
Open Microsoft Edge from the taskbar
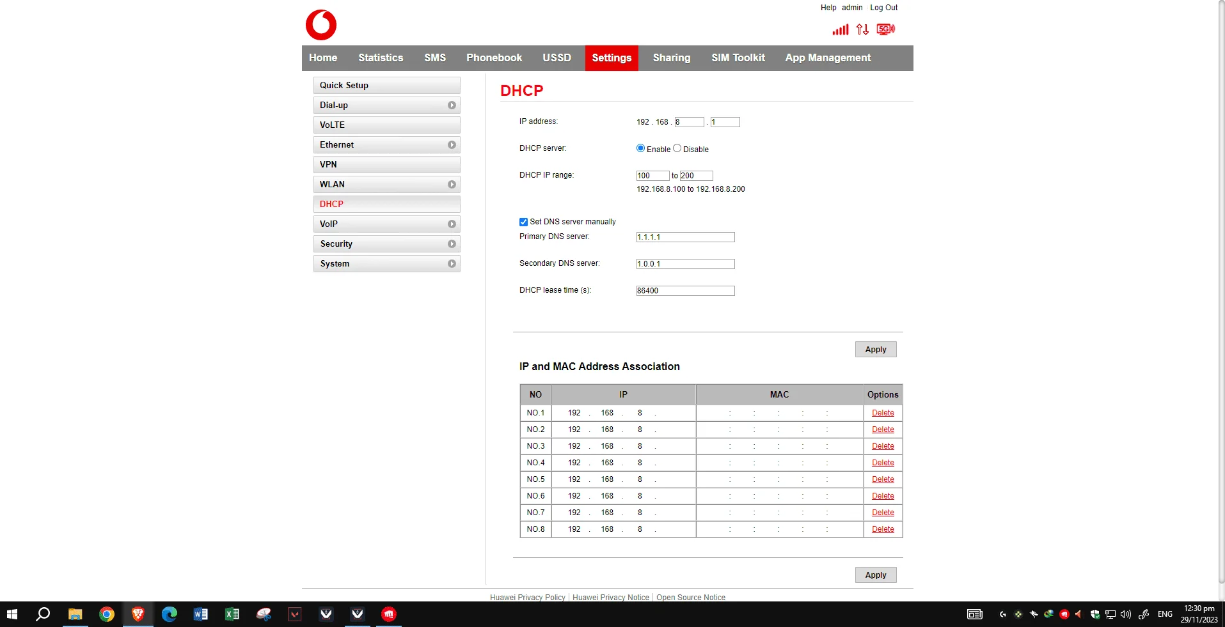click(x=169, y=614)
